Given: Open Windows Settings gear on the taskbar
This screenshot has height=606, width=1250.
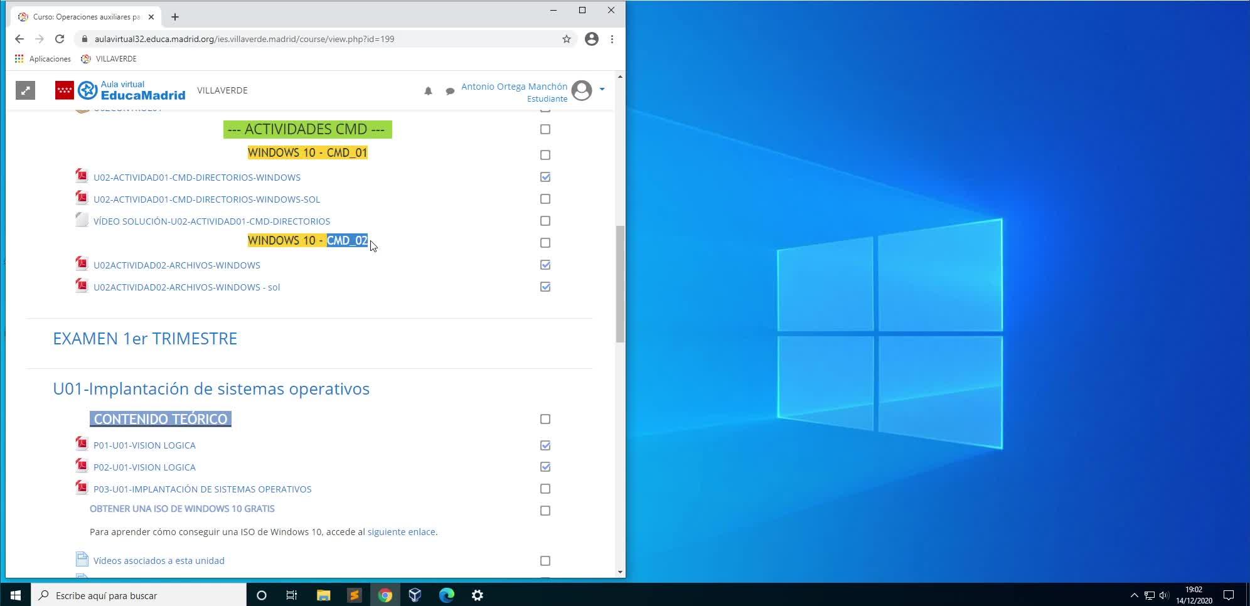Looking at the screenshot, I should (477, 595).
